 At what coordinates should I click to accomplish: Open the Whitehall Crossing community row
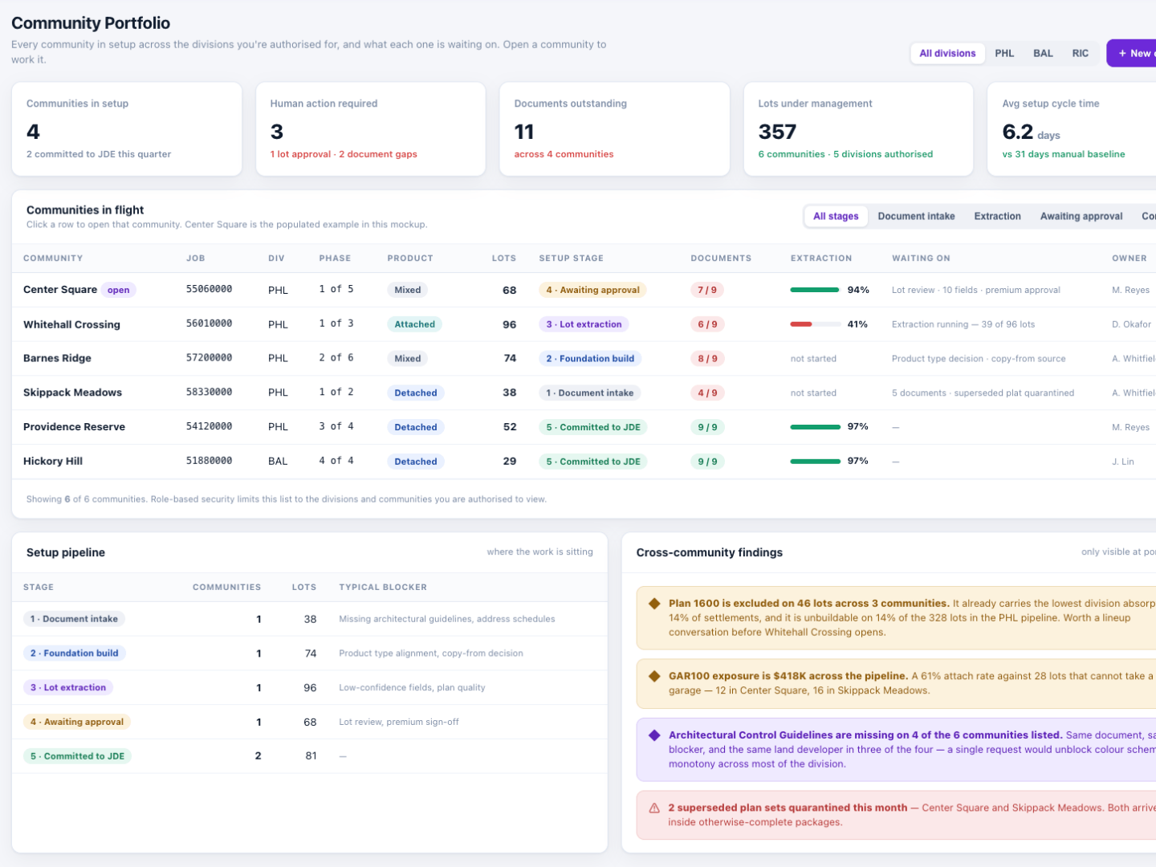[x=584, y=324]
